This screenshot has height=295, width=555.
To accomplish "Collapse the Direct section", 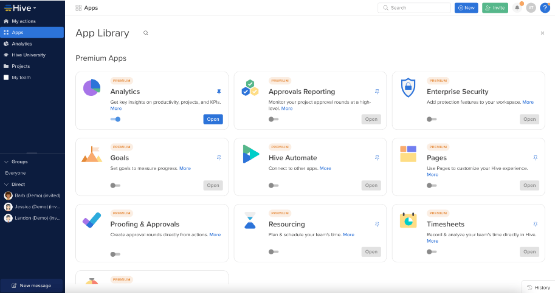I will [x=6, y=185].
